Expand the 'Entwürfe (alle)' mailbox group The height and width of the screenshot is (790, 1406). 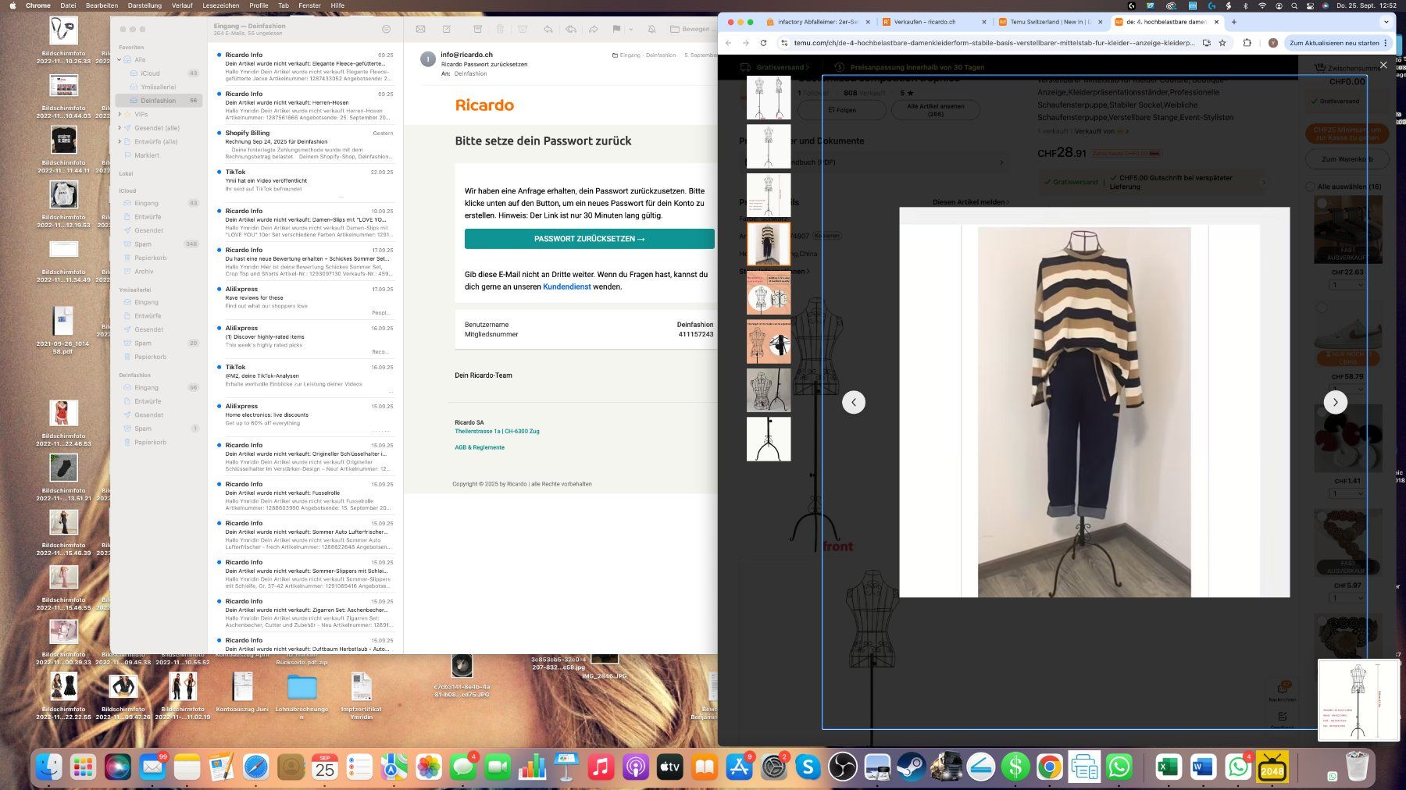pos(120,141)
